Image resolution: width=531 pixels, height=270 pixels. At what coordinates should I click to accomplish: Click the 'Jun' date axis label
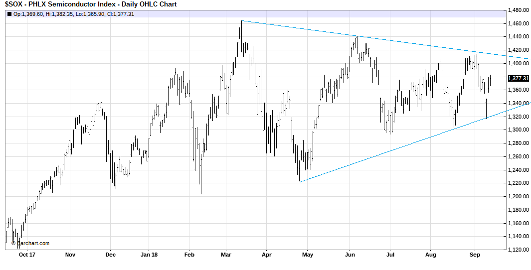350,255
